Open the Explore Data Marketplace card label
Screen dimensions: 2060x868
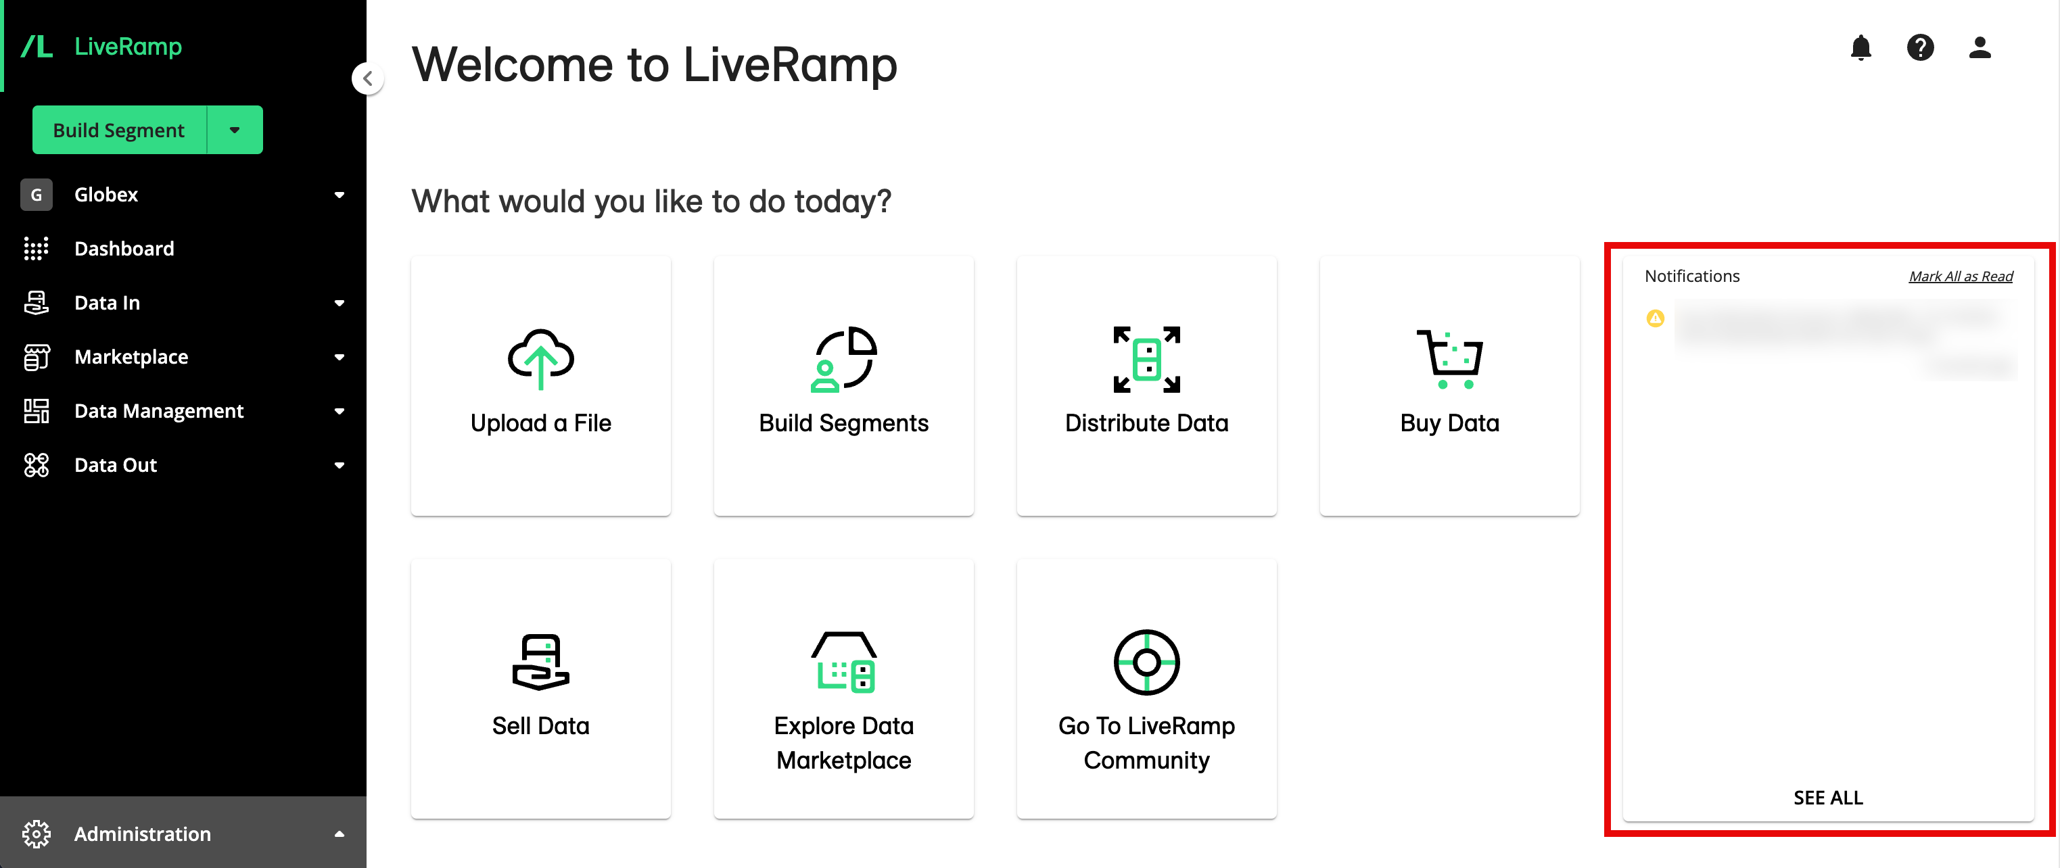click(843, 742)
